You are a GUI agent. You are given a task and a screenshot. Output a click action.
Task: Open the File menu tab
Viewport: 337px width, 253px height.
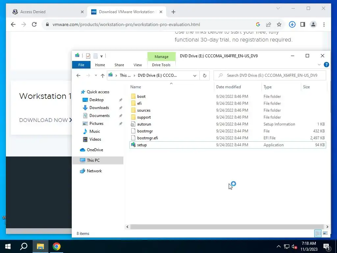coord(81,65)
